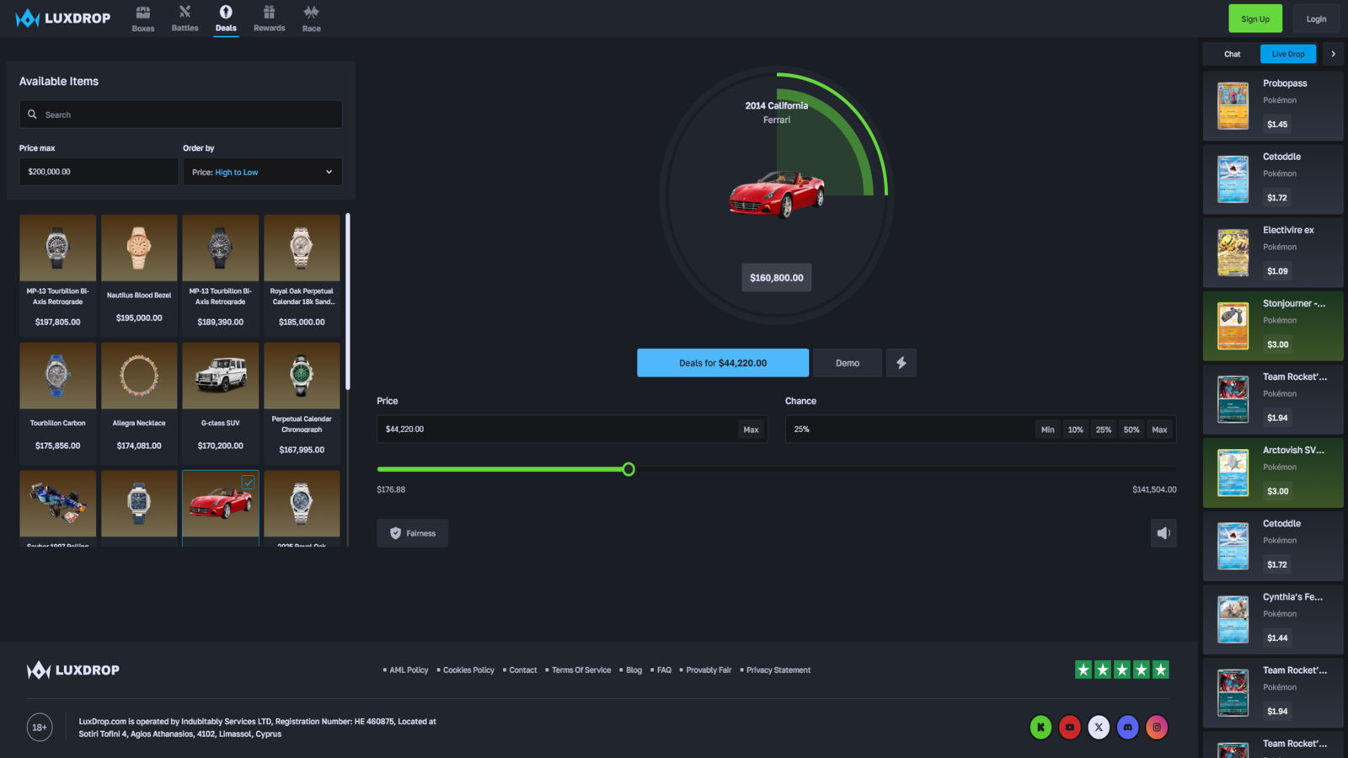Open the Cynthia's live drop card
The width and height of the screenshot is (1348, 758).
point(1273,618)
